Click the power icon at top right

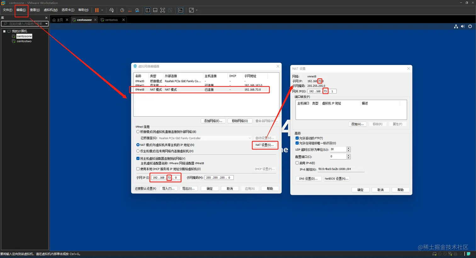point(470,26)
